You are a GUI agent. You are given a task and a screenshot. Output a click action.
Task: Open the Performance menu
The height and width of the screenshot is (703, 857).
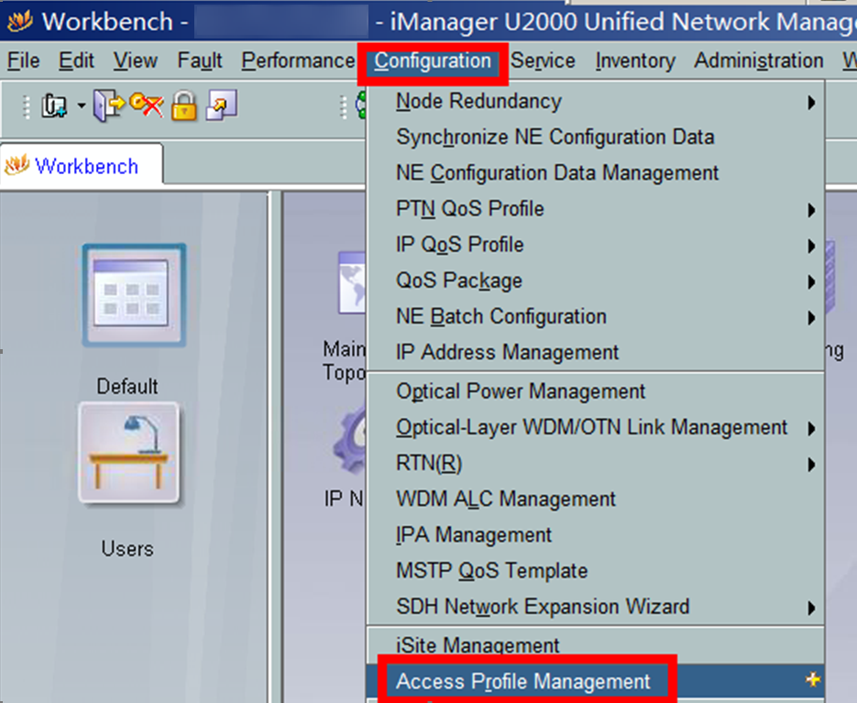tap(298, 61)
